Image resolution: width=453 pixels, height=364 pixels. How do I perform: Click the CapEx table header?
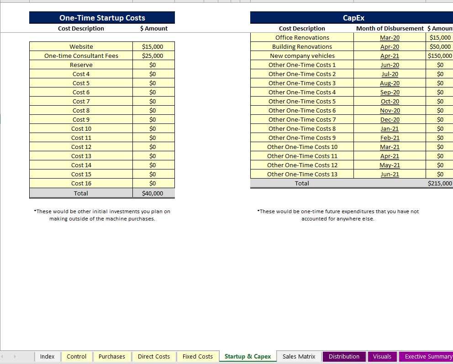click(352, 18)
